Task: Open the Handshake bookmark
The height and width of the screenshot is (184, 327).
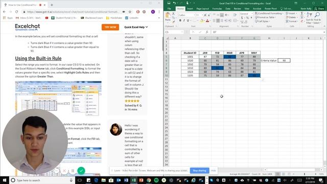Action: click(114, 18)
